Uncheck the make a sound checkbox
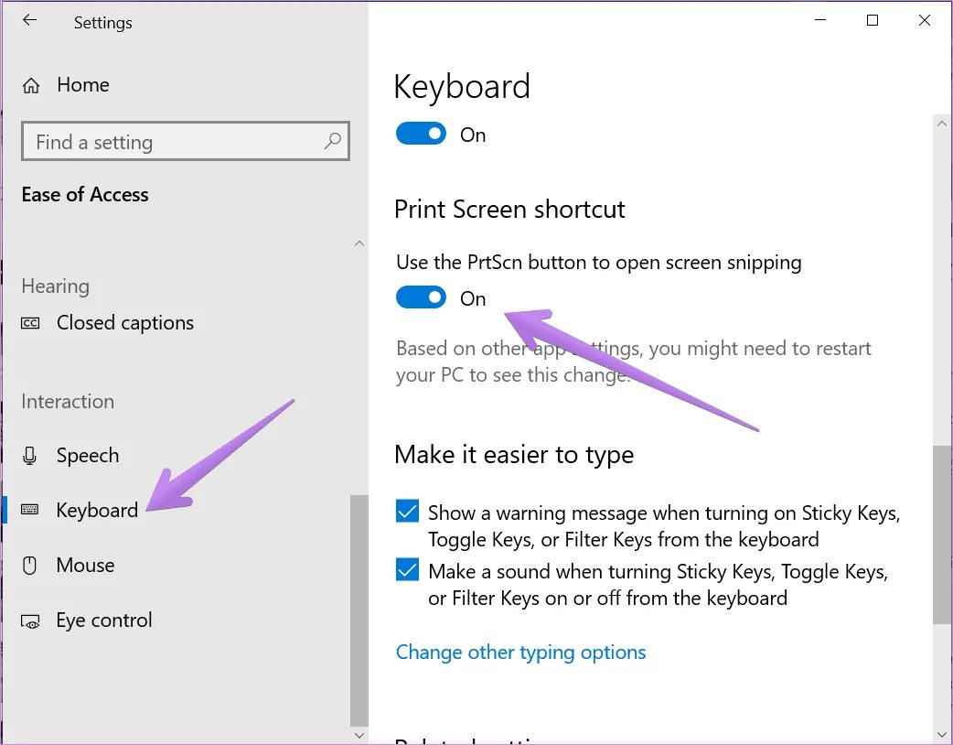The image size is (953, 745). pos(408,570)
